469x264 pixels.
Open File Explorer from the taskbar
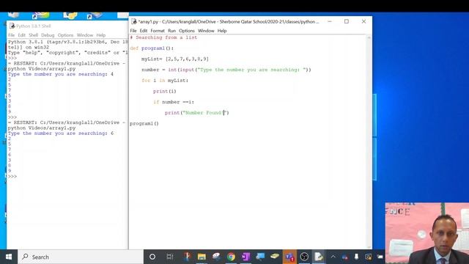(202, 257)
